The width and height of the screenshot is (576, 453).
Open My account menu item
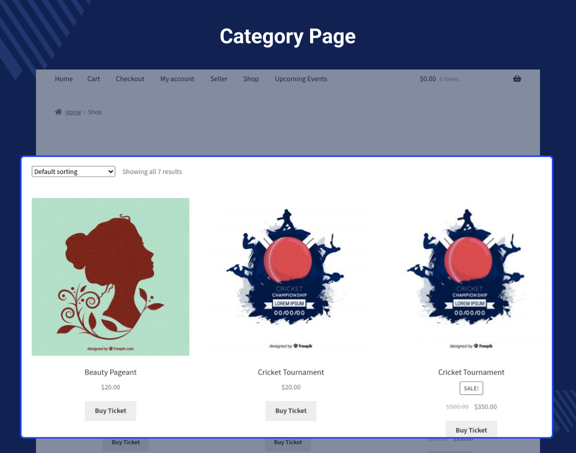coord(177,79)
